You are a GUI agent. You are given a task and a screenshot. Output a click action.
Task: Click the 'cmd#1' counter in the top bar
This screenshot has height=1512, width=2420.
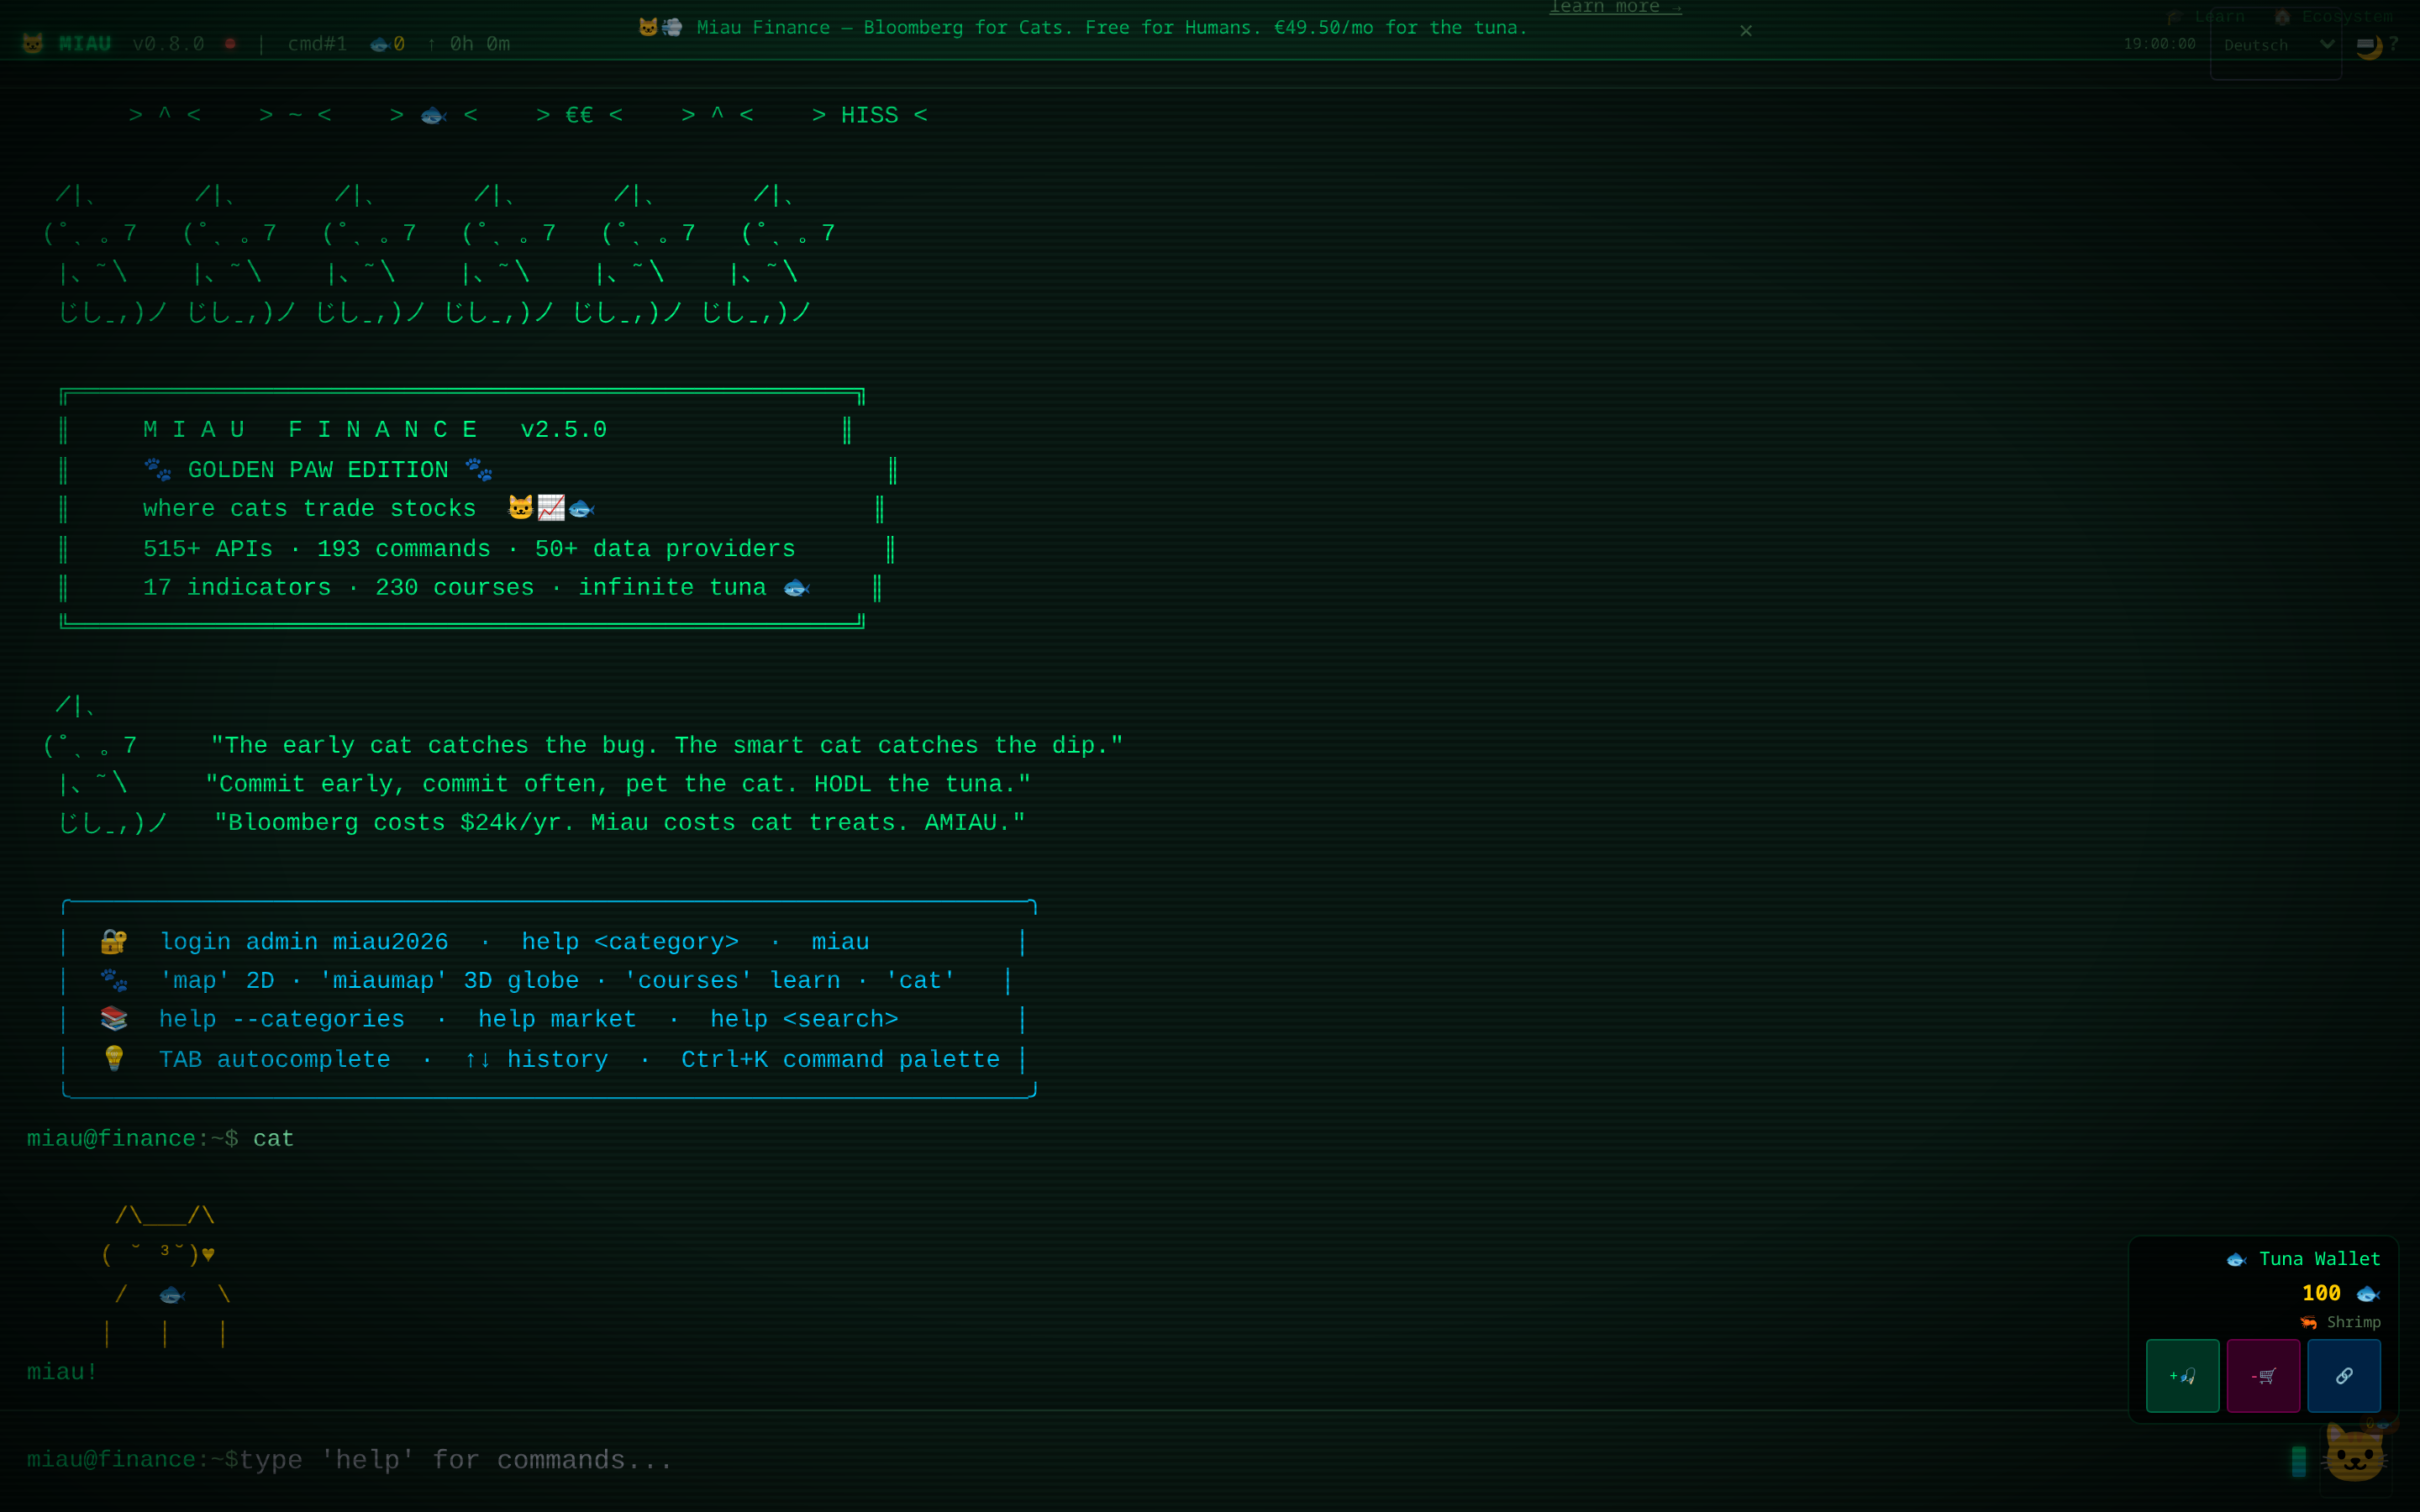pos(317,44)
